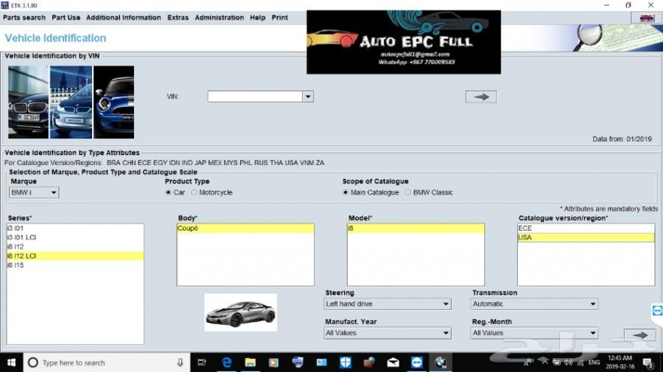The height and width of the screenshot is (372, 663).
Task: Click the BMW front grille photo
Action: [x=28, y=102]
